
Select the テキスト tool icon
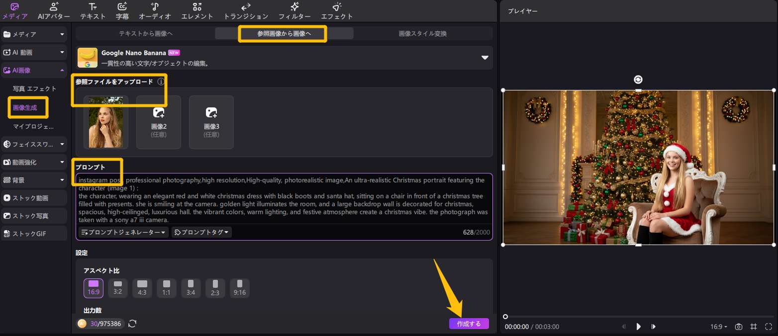(93, 10)
